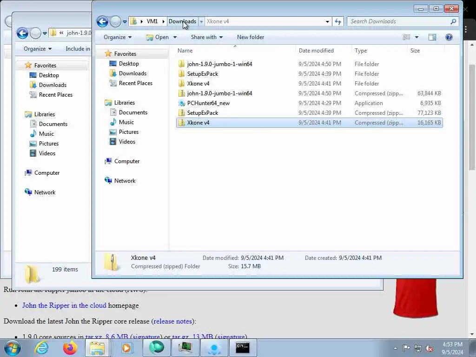This screenshot has height=357, width=476.
Task: Click the Open button in toolbar
Action: click(158, 37)
